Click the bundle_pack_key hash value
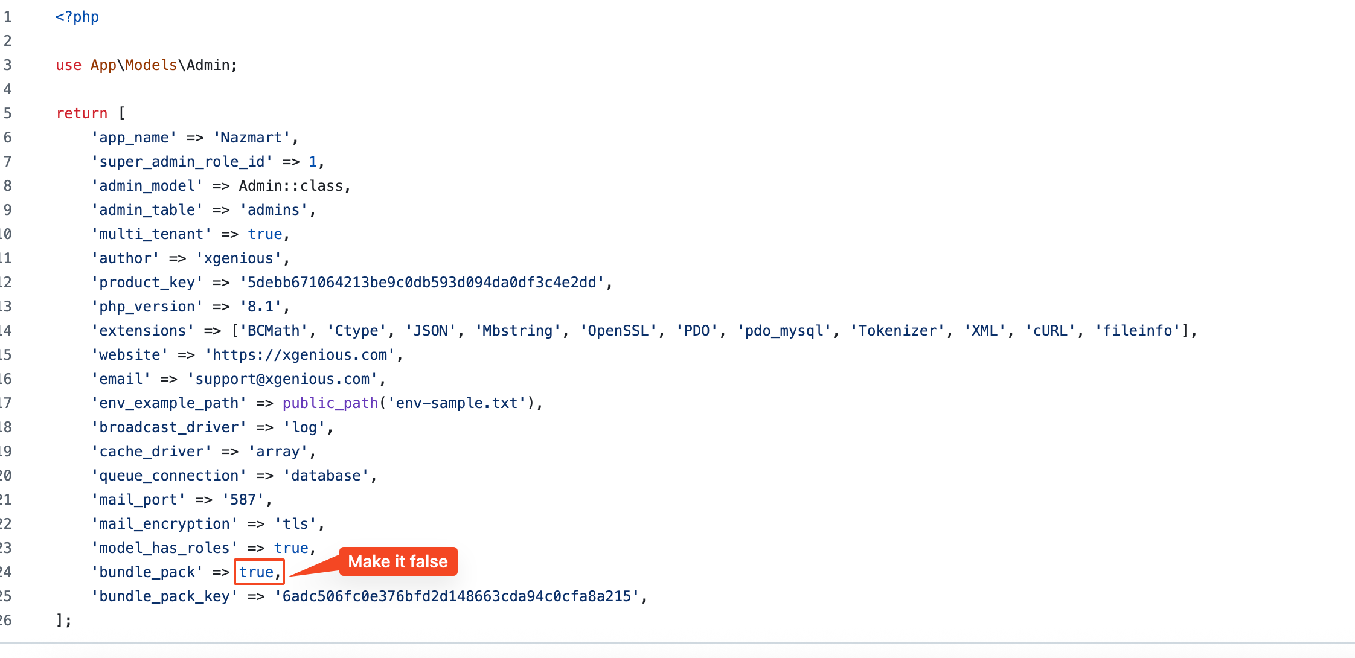This screenshot has width=1355, height=658. click(x=457, y=596)
